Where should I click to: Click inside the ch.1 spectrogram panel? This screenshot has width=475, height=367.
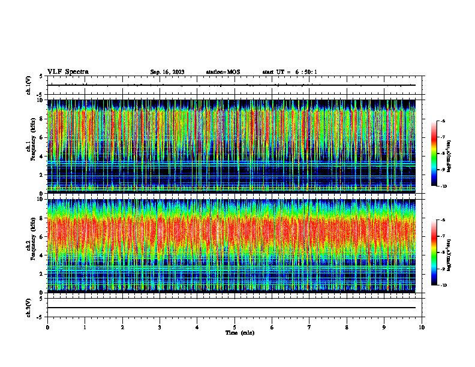tap(232, 146)
